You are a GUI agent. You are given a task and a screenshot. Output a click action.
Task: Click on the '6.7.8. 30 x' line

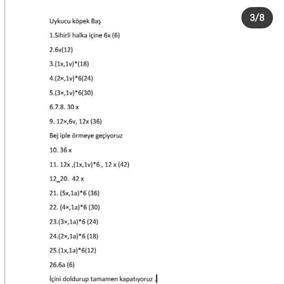point(64,107)
